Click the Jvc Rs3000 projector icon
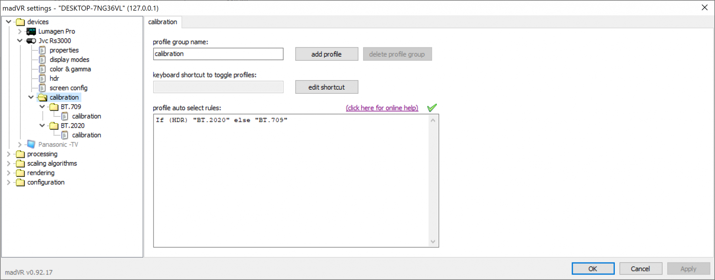Image resolution: width=715 pixels, height=280 pixels. pyautogui.click(x=31, y=41)
